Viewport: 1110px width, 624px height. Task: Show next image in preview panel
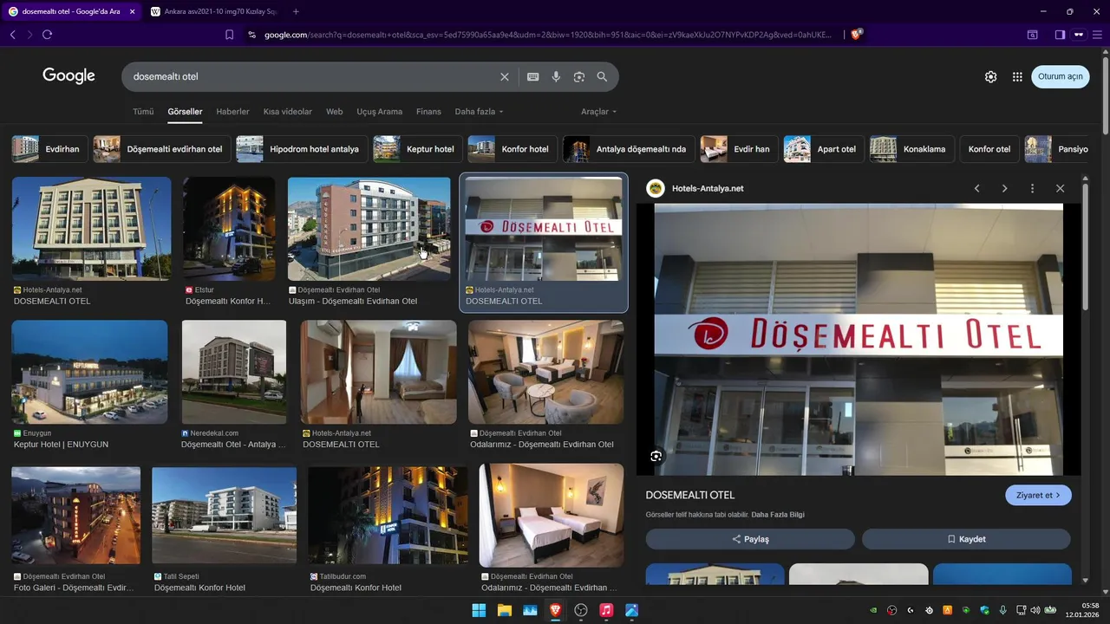tap(1004, 188)
